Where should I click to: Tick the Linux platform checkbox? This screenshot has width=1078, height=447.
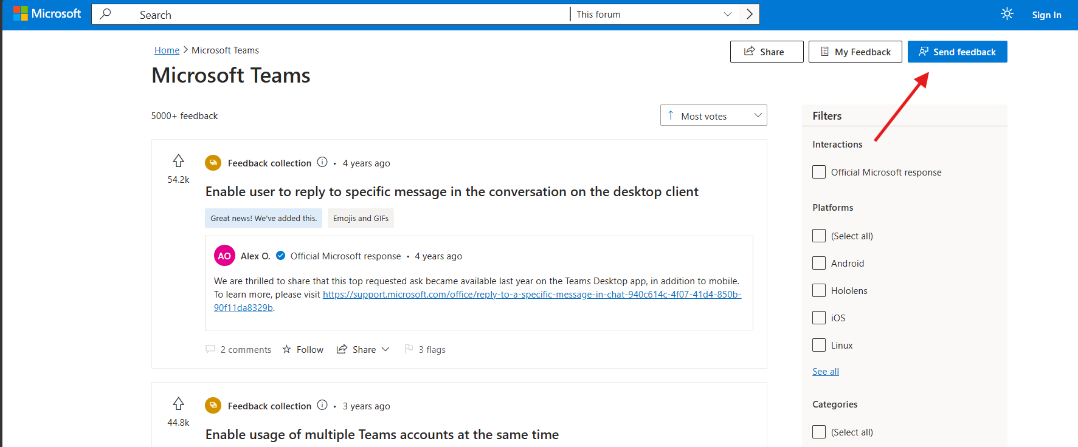pos(819,345)
